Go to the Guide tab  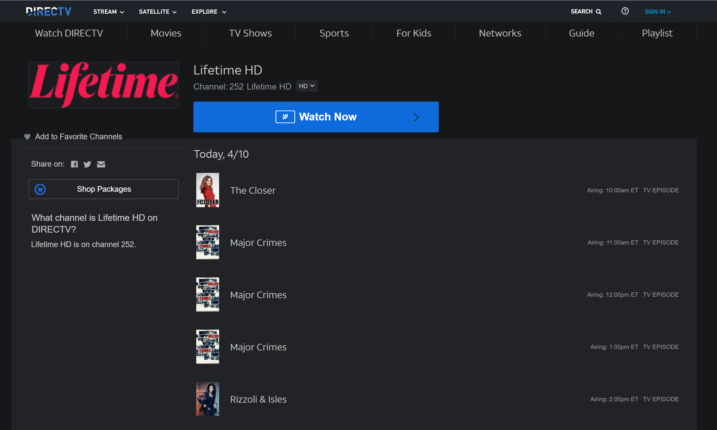point(582,33)
